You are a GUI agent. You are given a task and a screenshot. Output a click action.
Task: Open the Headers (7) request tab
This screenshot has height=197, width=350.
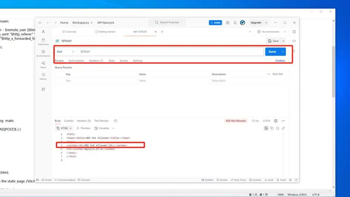(96, 60)
